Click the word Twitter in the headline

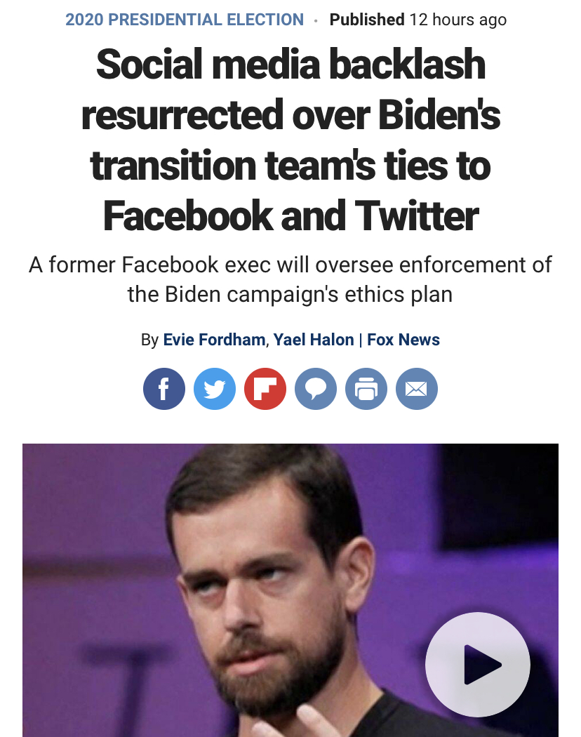pos(416,215)
